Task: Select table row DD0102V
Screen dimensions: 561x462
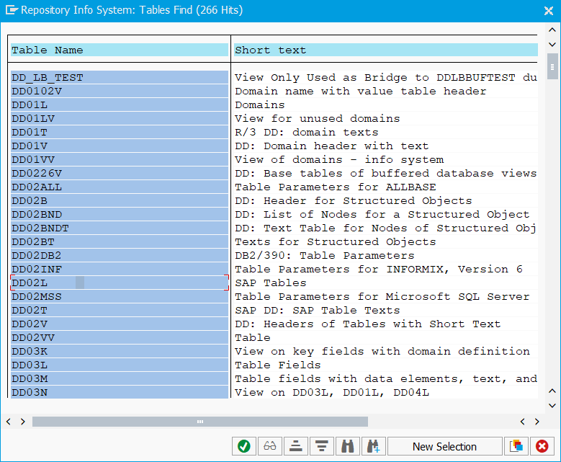Action: pyautogui.click(x=119, y=91)
